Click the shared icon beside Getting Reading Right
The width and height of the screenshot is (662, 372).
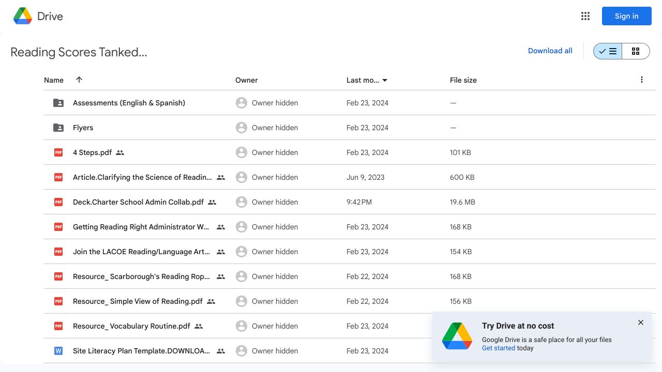coord(221,227)
